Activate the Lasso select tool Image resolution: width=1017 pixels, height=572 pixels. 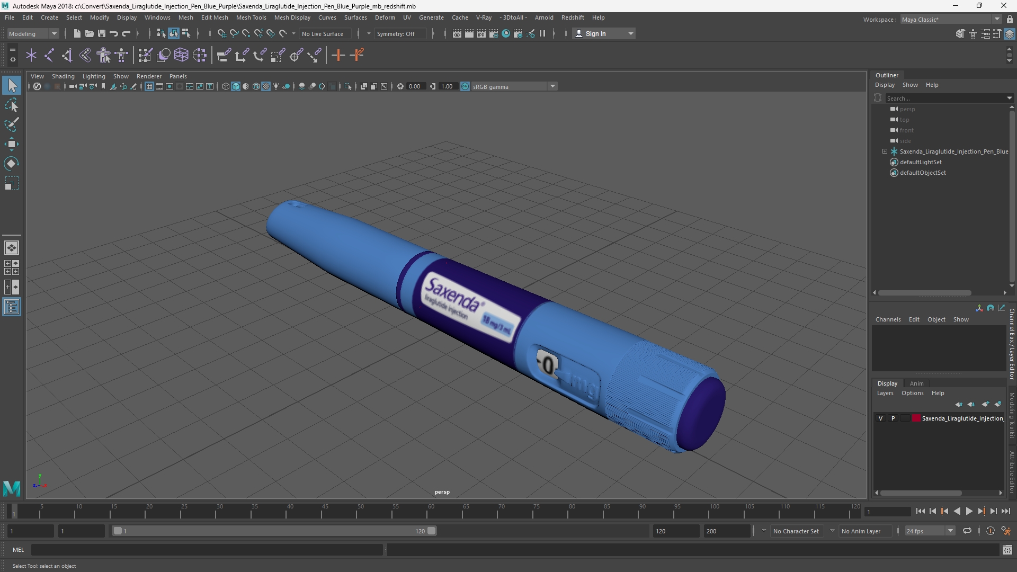(12, 105)
